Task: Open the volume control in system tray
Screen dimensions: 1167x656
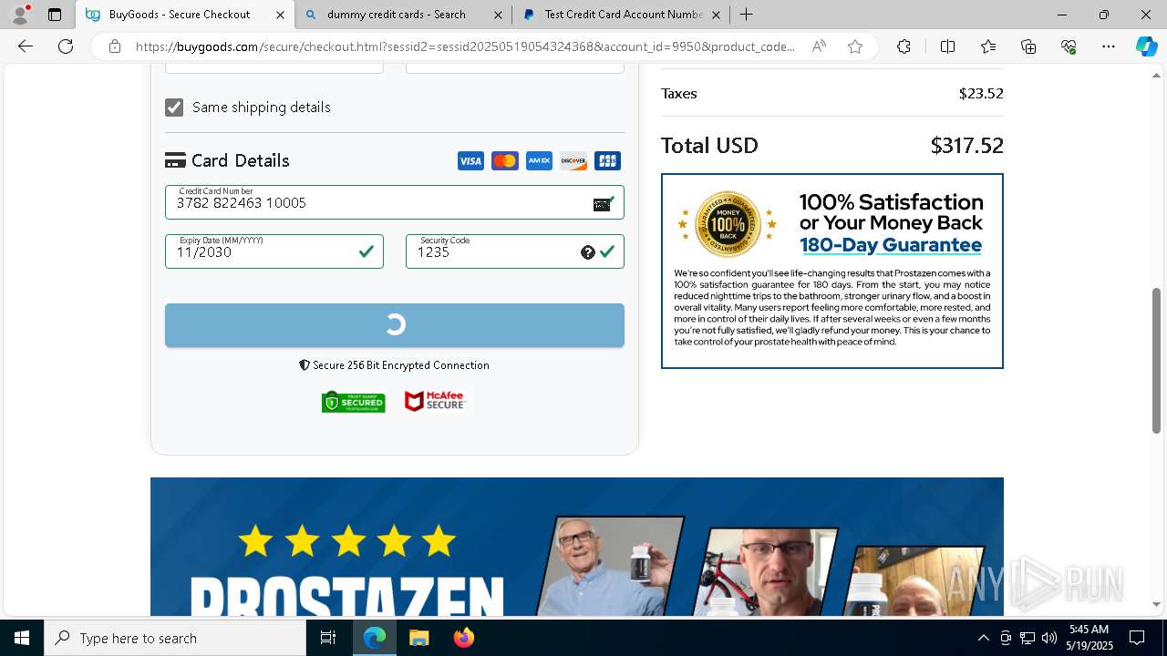Action: click(x=1048, y=638)
